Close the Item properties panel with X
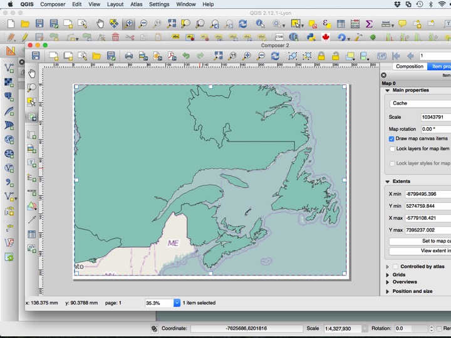This screenshot has height=338, width=451. coord(384,75)
